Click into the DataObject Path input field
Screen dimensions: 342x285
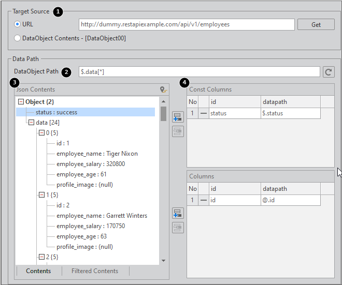click(199, 72)
